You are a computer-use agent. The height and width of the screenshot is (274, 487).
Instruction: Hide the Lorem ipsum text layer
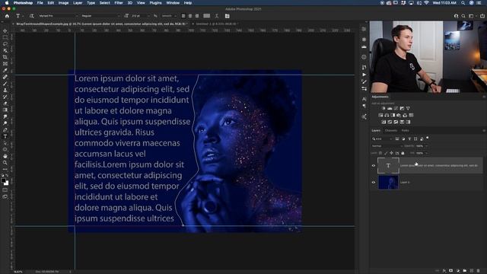374,166
